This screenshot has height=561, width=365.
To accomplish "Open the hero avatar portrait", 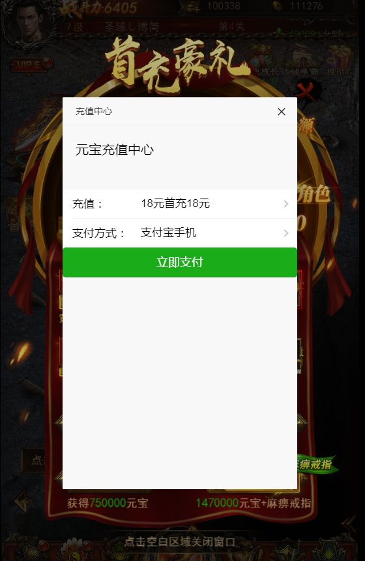I will pyautogui.click(x=29, y=25).
